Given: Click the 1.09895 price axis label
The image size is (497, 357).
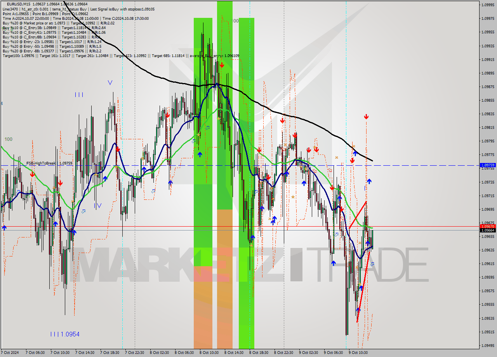Looking at the screenshot, I should tap(488, 73).
